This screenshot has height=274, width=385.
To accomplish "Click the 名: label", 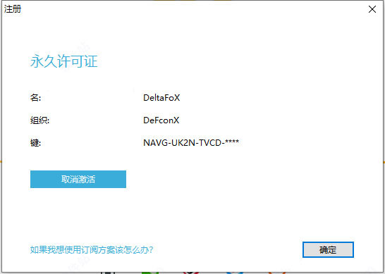I will (35, 98).
